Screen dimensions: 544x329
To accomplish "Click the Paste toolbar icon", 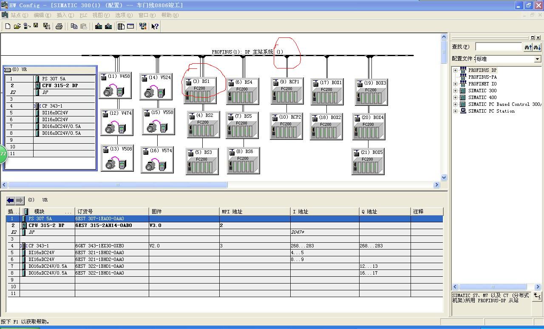I will [x=84, y=26].
